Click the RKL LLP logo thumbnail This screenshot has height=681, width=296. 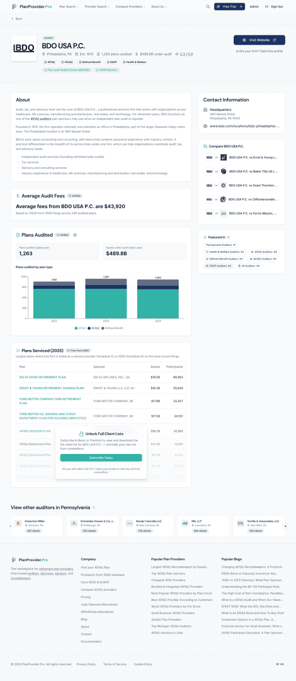pyautogui.click(x=185, y=523)
